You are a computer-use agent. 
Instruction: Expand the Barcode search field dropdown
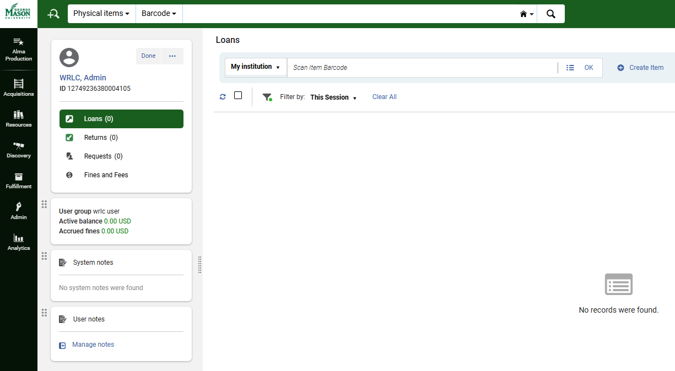click(x=159, y=14)
